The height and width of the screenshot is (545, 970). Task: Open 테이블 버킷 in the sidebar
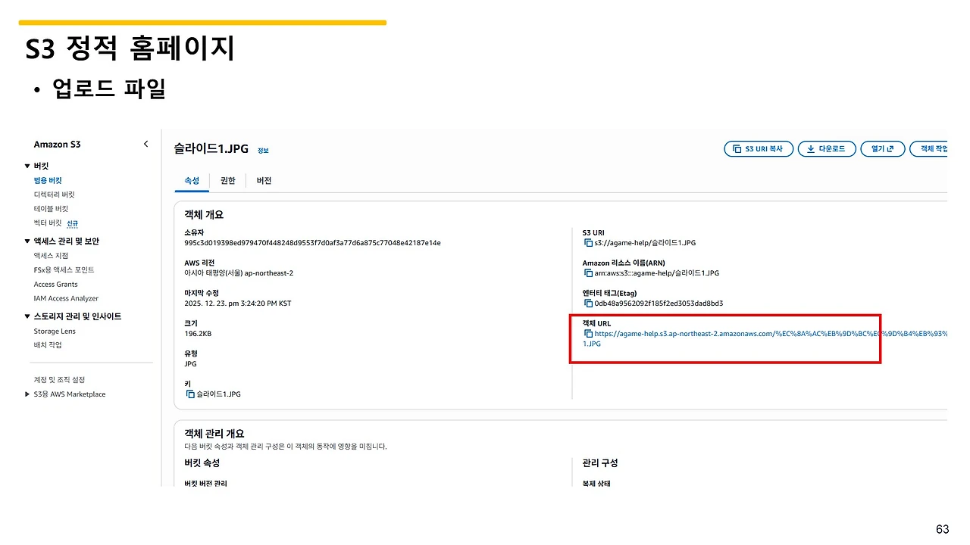[51, 209]
